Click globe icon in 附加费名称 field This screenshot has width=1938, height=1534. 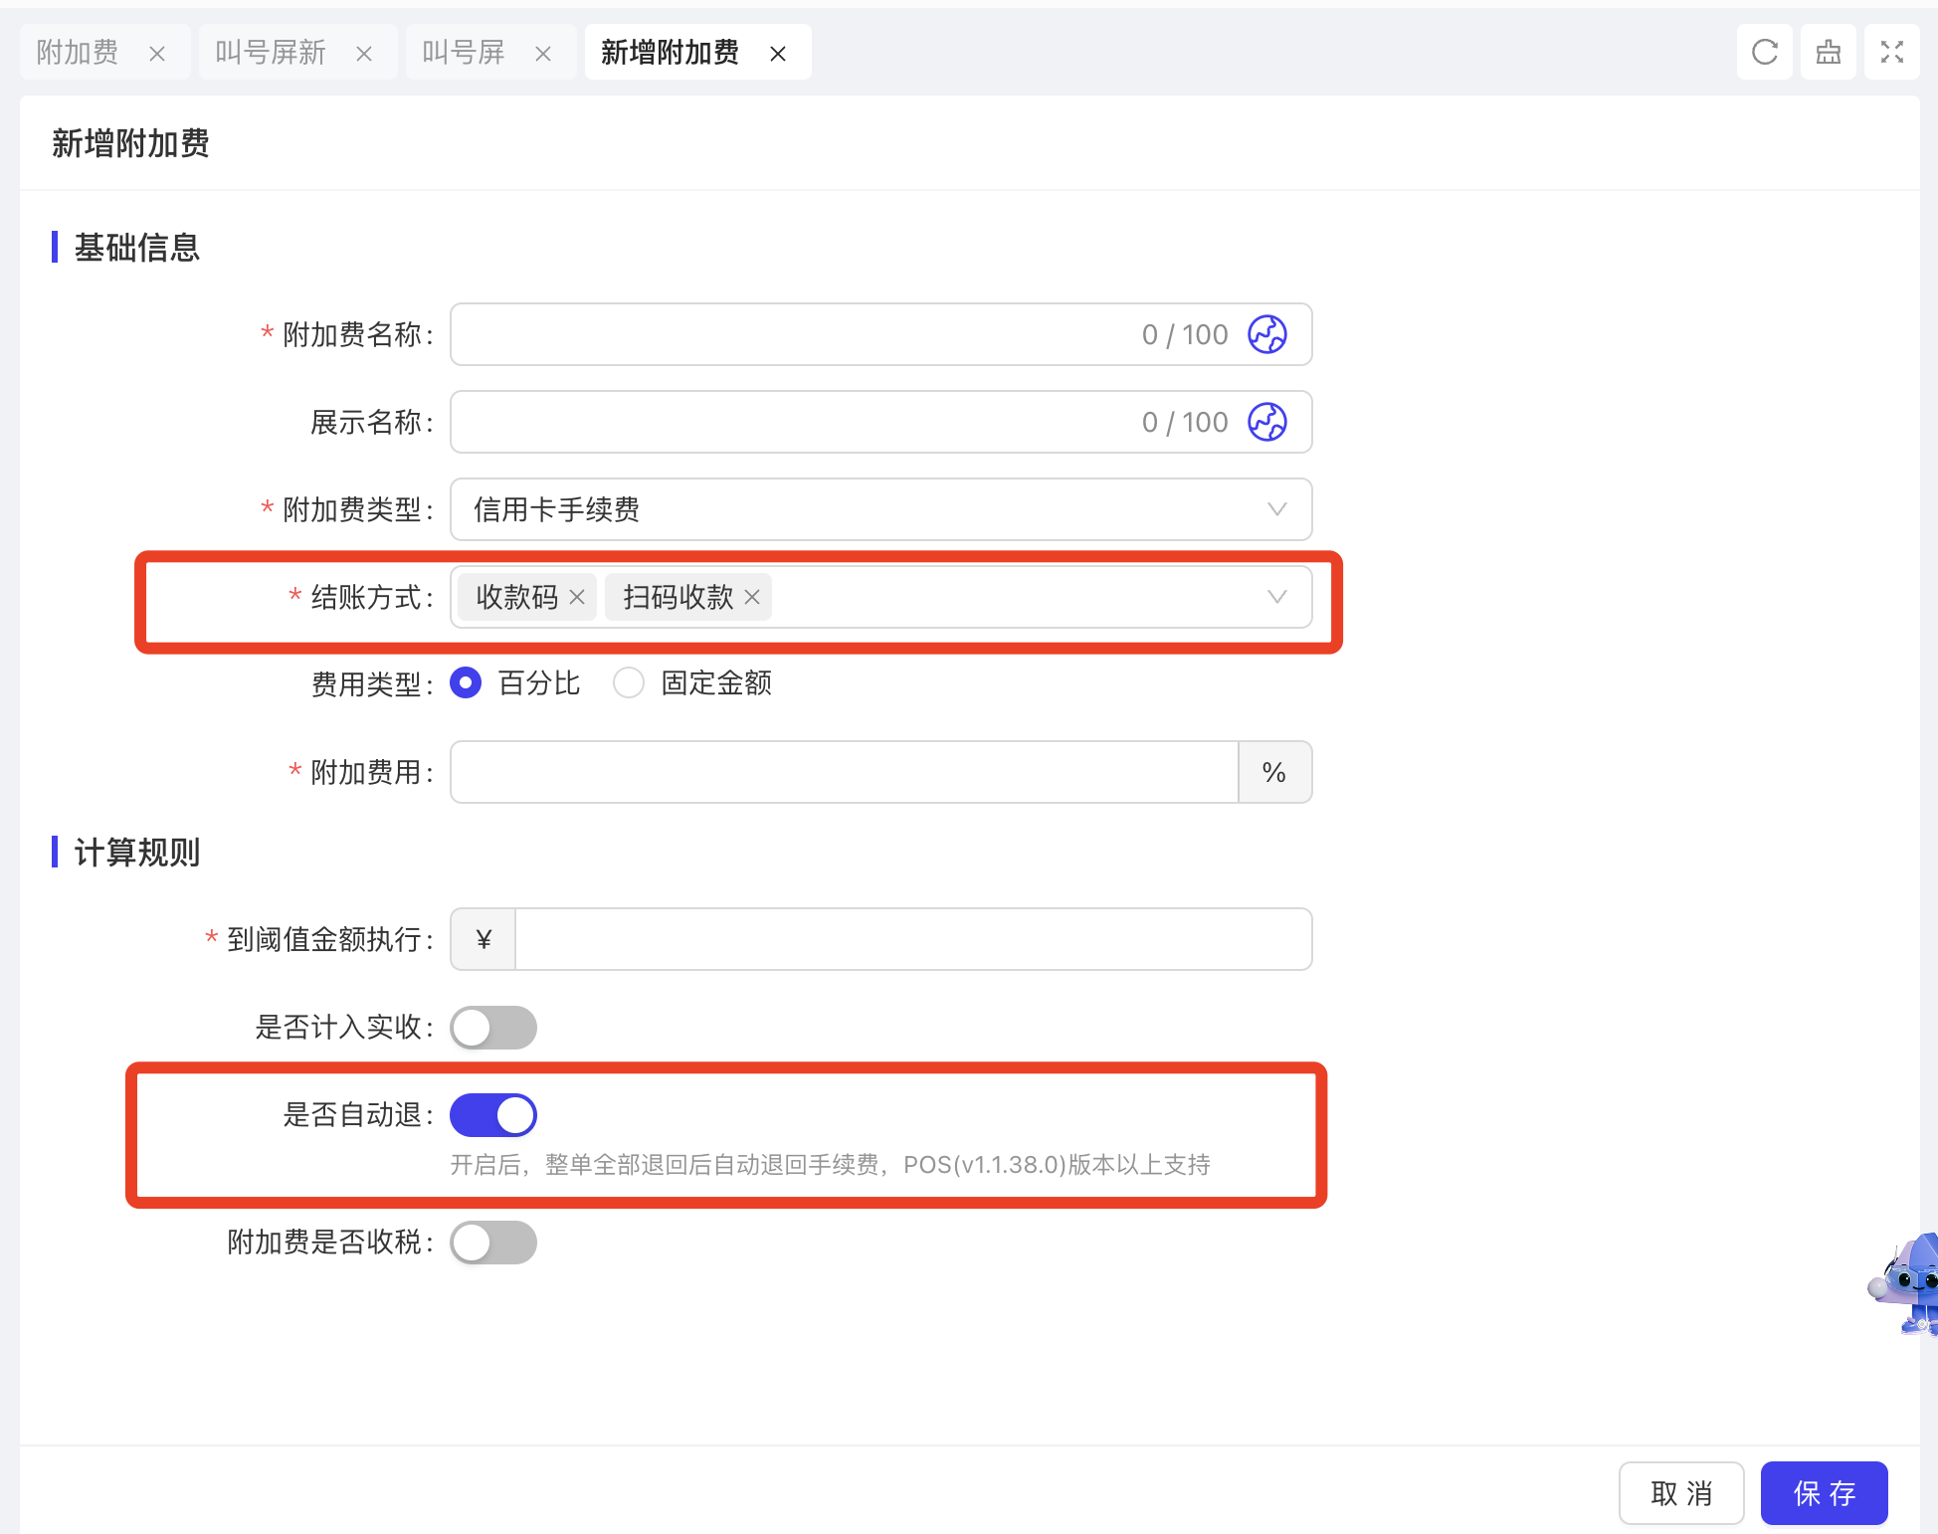pyautogui.click(x=1267, y=334)
